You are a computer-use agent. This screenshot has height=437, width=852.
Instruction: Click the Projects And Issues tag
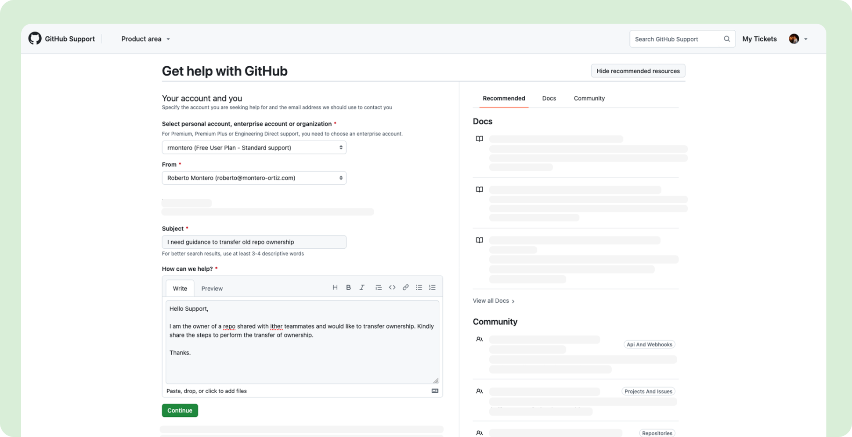click(648, 391)
